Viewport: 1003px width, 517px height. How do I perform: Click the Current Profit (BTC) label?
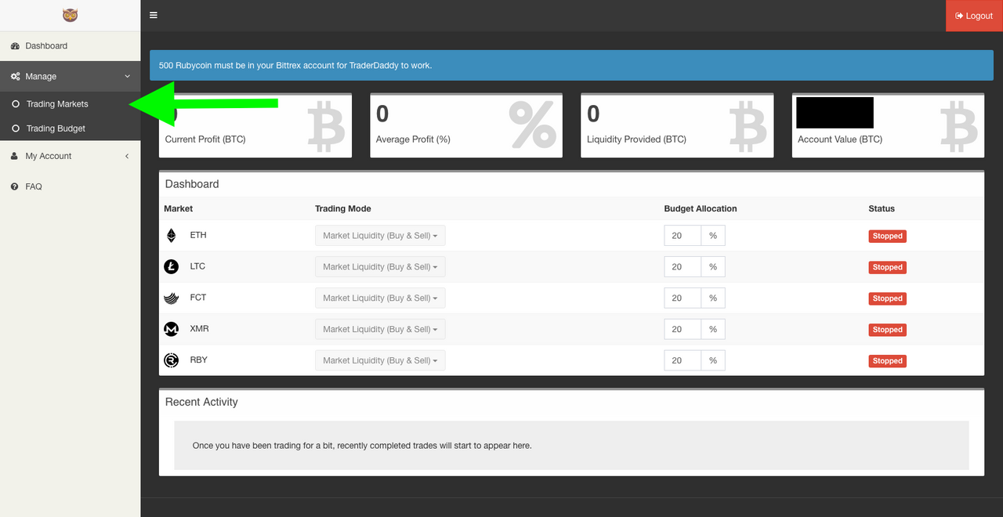(205, 139)
